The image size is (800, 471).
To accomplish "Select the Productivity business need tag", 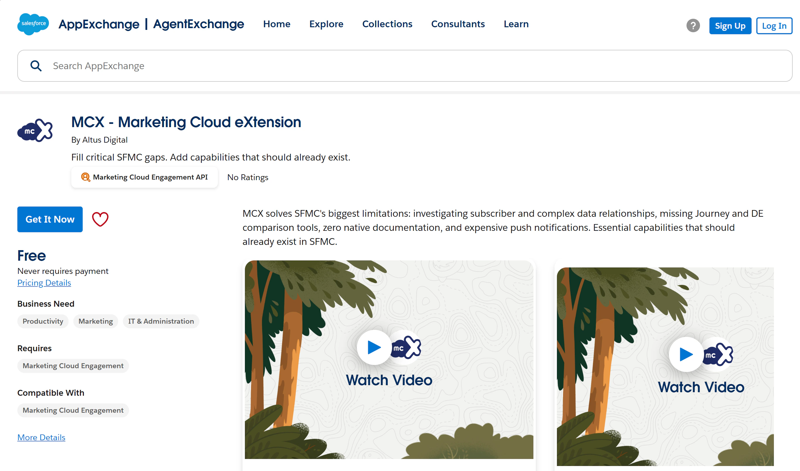I will [43, 321].
